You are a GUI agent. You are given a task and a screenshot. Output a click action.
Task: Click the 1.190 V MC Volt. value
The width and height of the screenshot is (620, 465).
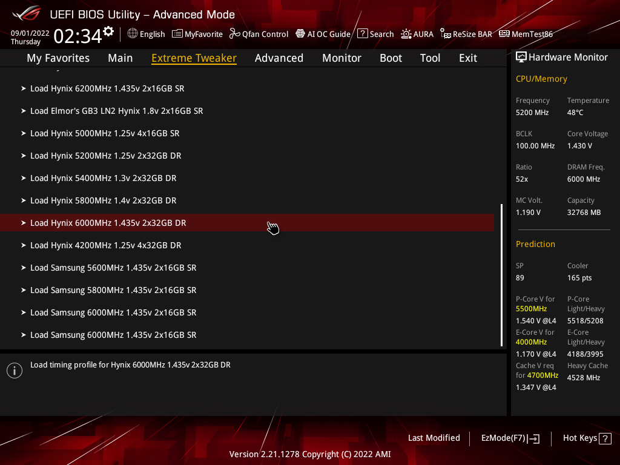[x=528, y=213]
